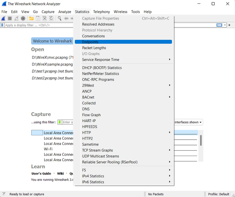Open ANCP statistics entry
Viewport: 235px width, 197px height.
(123, 91)
